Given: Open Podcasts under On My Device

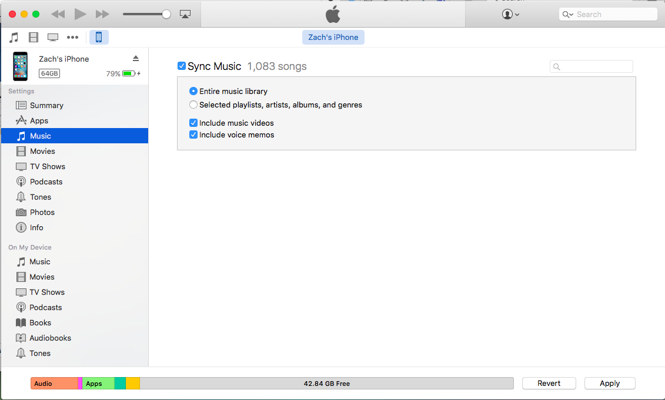Looking at the screenshot, I should 75,307.
